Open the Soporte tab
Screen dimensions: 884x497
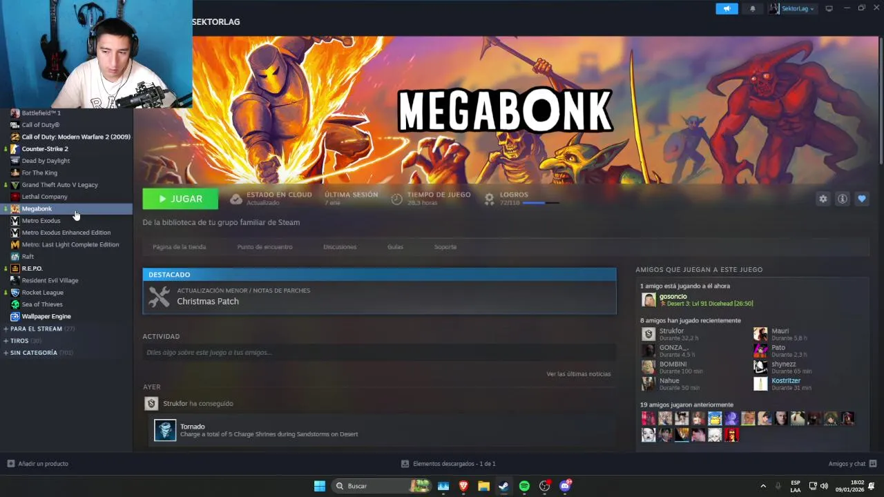click(x=445, y=246)
